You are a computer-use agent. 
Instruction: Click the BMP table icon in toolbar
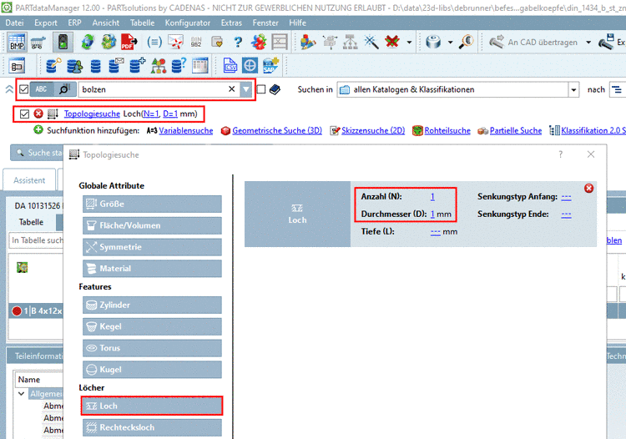[x=17, y=42]
